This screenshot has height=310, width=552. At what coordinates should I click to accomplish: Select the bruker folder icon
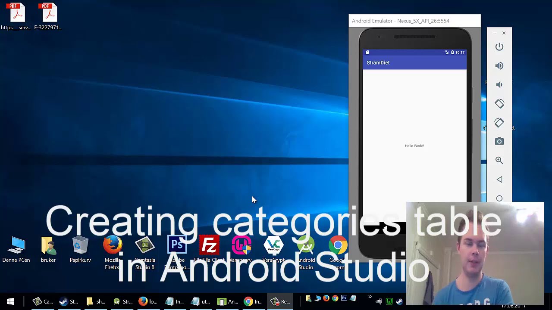click(x=48, y=250)
